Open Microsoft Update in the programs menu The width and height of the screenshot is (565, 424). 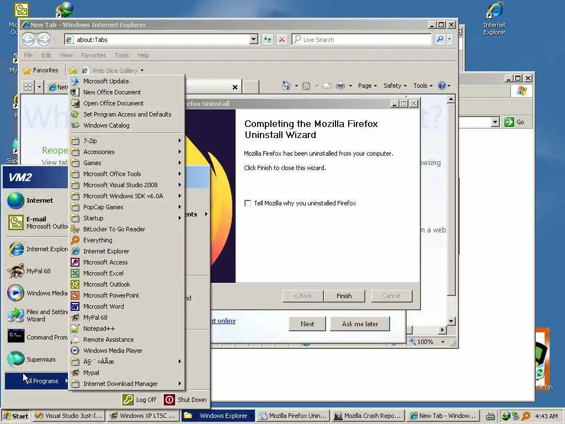(127, 81)
